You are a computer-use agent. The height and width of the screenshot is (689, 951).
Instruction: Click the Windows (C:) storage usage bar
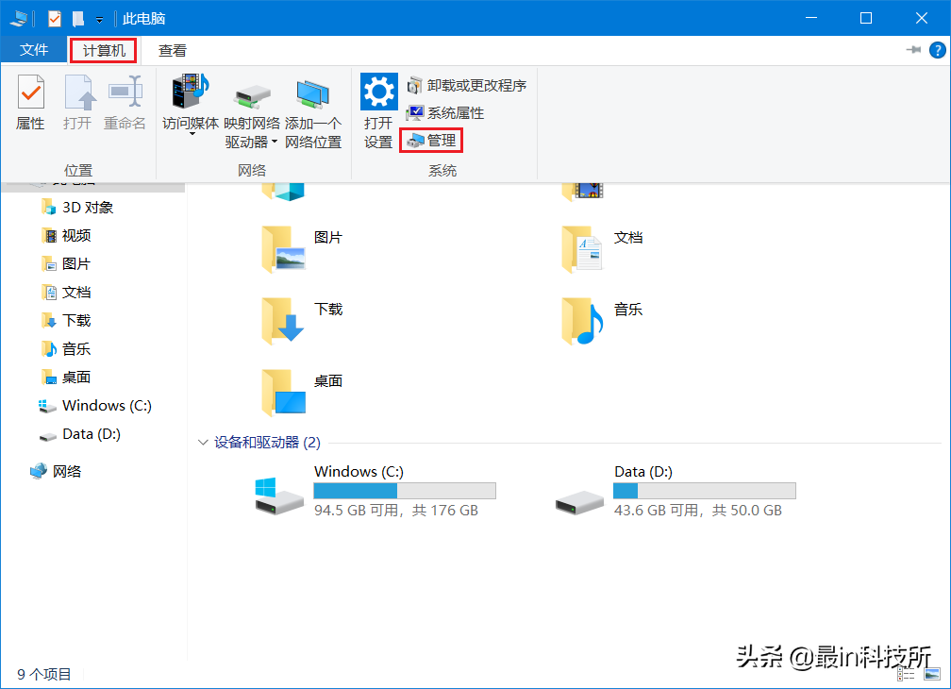pyautogui.click(x=405, y=491)
